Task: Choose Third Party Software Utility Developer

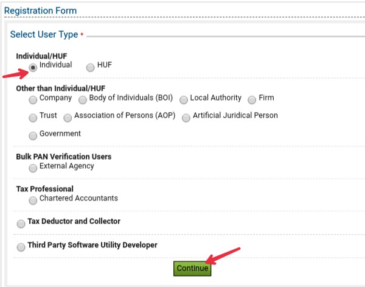Action: click(x=21, y=247)
